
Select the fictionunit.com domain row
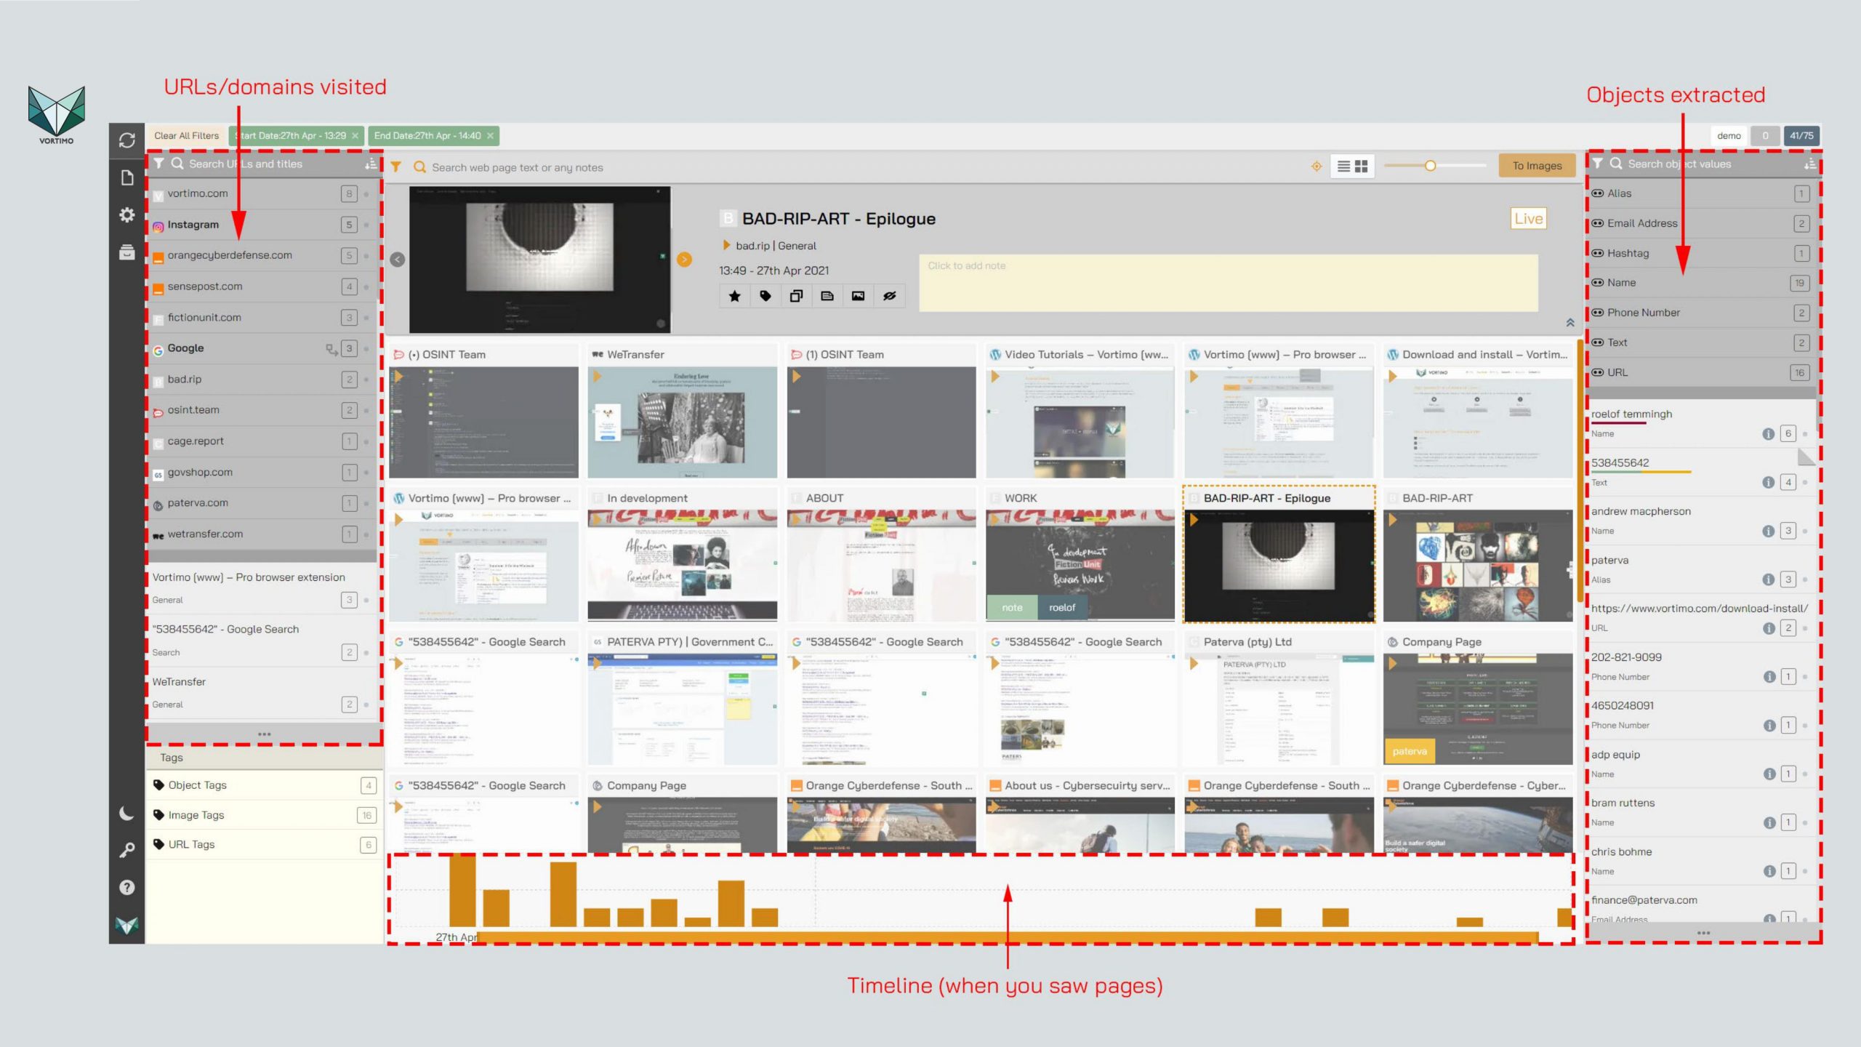click(x=263, y=318)
